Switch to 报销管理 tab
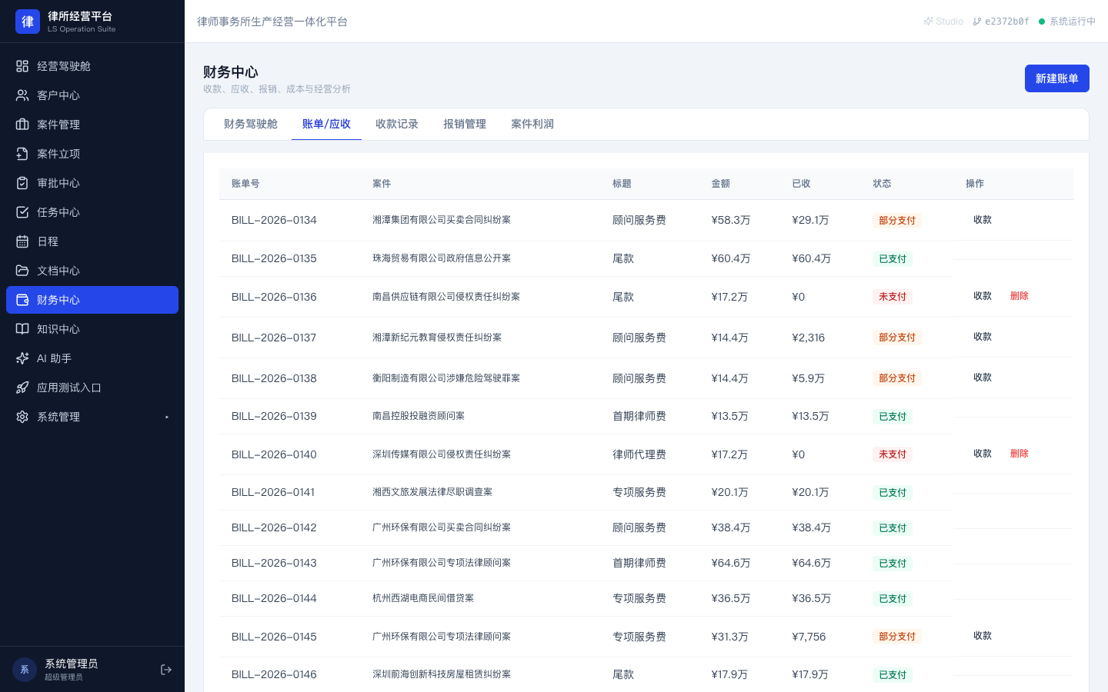 465,124
